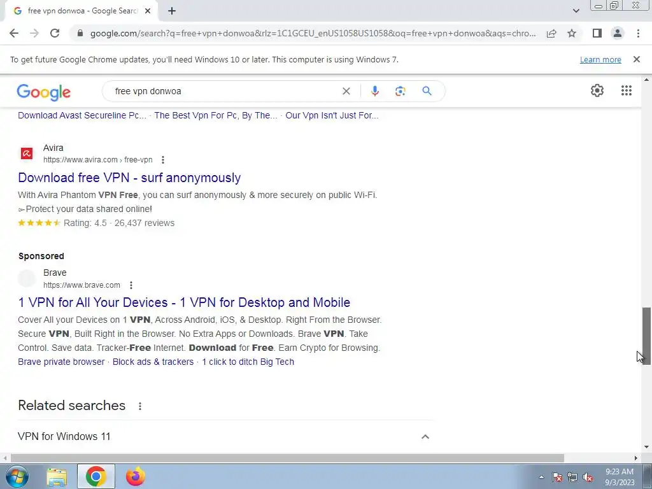The height and width of the screenshot is (489, 652).
Task: Show hidden system tray icons
Action: tap(541, 477)
